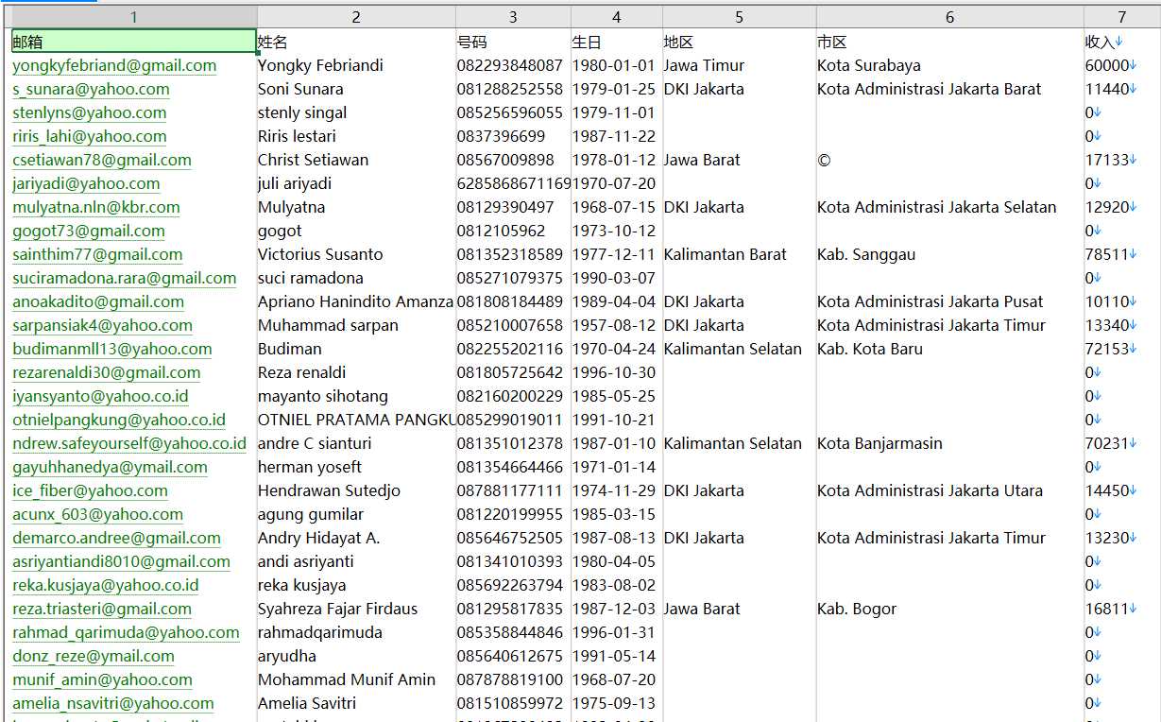
Task: Select the name cell Soni Sunara
Action: pos(356,89)
